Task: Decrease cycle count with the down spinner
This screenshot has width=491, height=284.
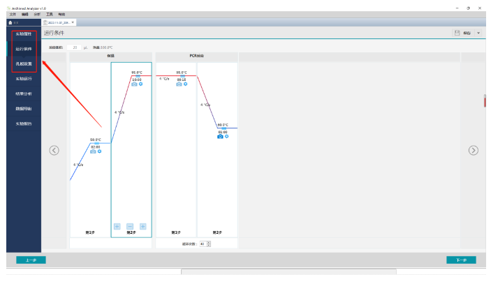Action: (209, 245)
